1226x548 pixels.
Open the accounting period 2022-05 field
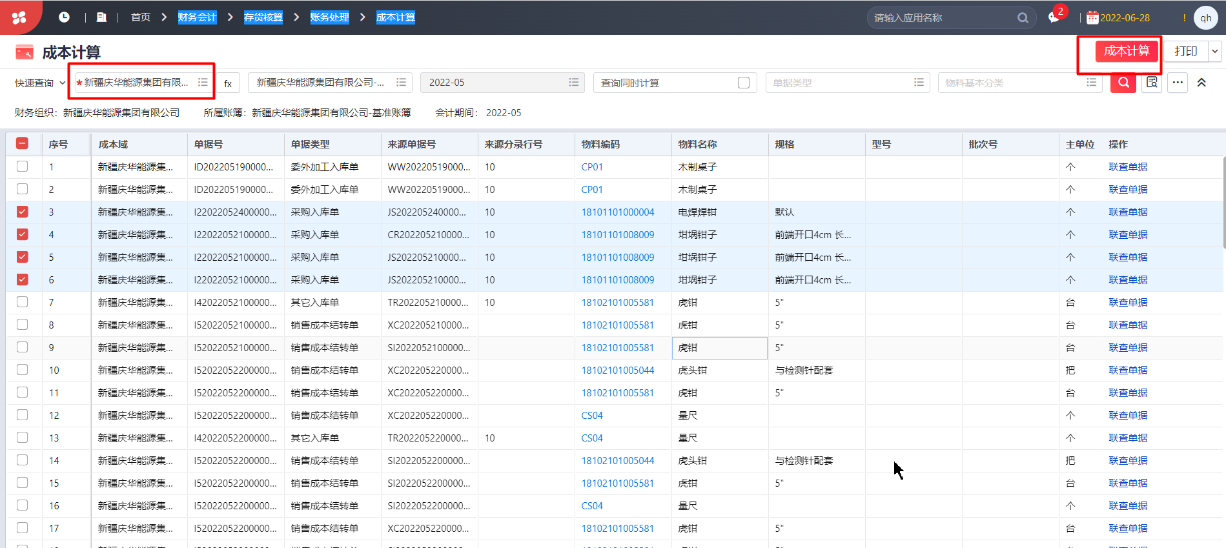tap(502, 83)
